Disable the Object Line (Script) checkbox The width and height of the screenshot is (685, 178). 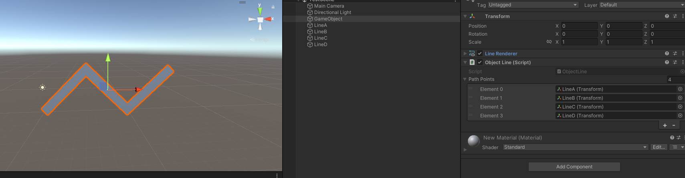point(480,62)
